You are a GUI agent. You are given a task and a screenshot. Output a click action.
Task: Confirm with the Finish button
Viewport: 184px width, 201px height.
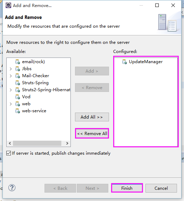(127, 188)
